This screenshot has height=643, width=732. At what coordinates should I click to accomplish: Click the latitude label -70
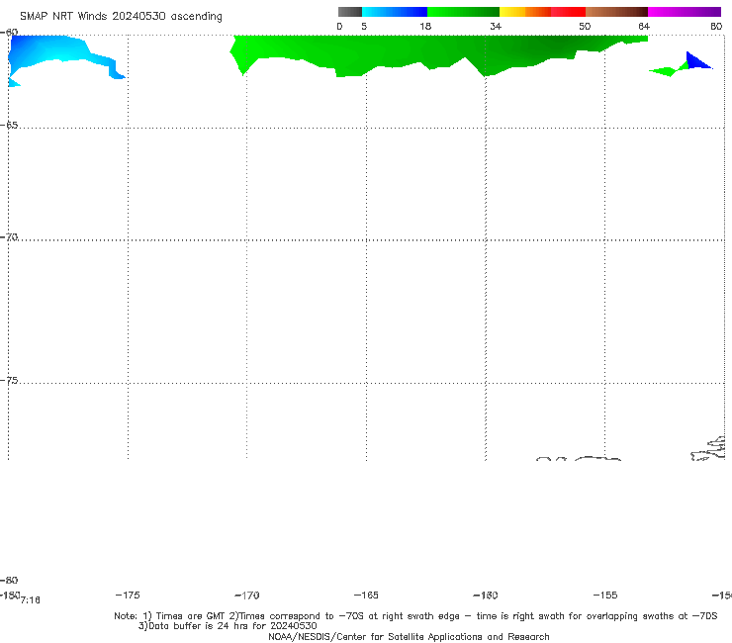coord(9,236)
